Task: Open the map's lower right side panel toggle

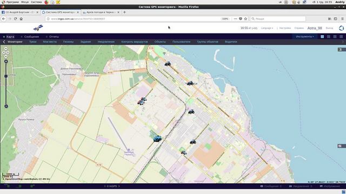Action: pyautogui.click(x=341, y=146)
